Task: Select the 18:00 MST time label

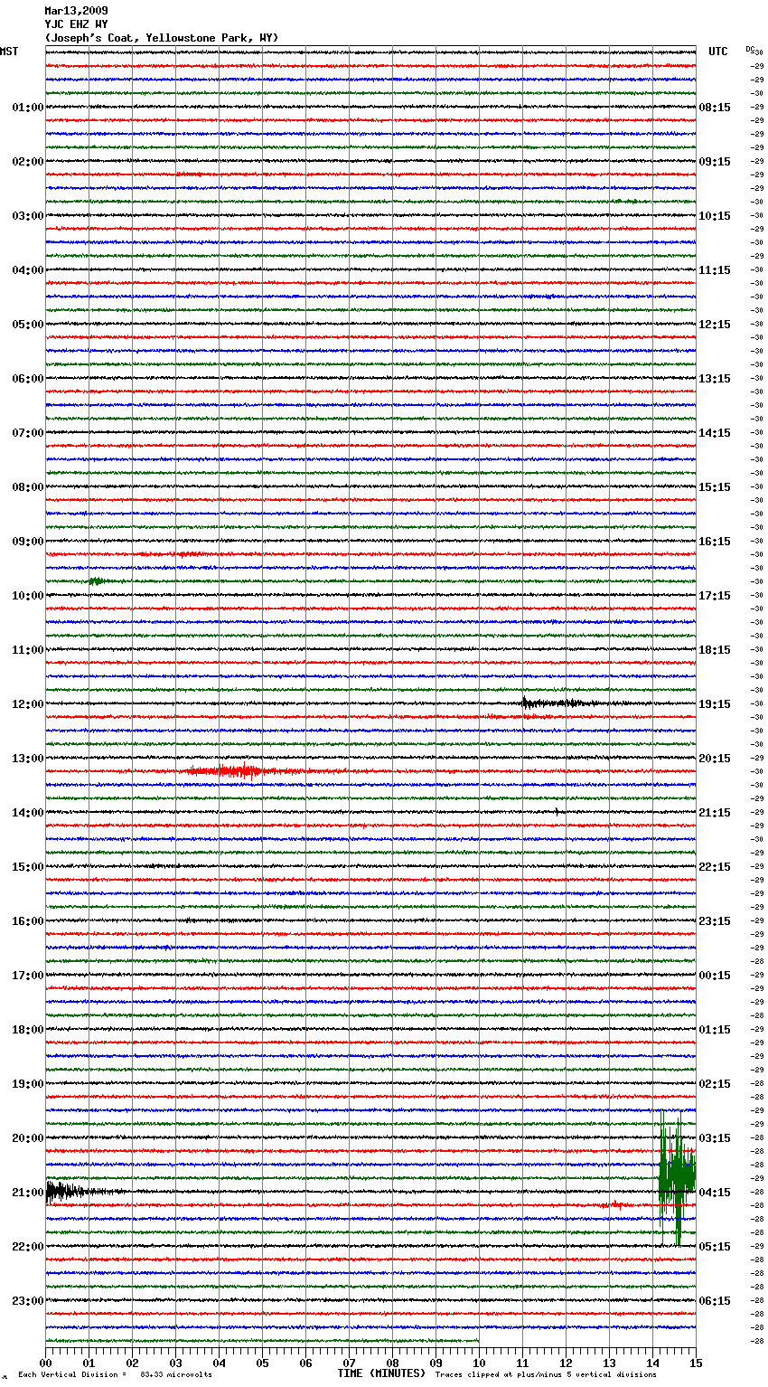Action: 28,1030
